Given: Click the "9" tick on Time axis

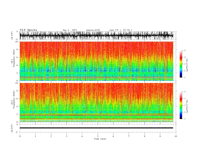Looking at the screenshot, I should [x=160, y=136].
